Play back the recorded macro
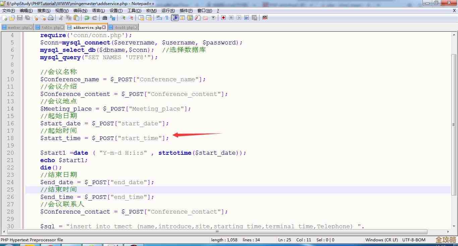The image size is (458, 246). (x=239, y=18)
